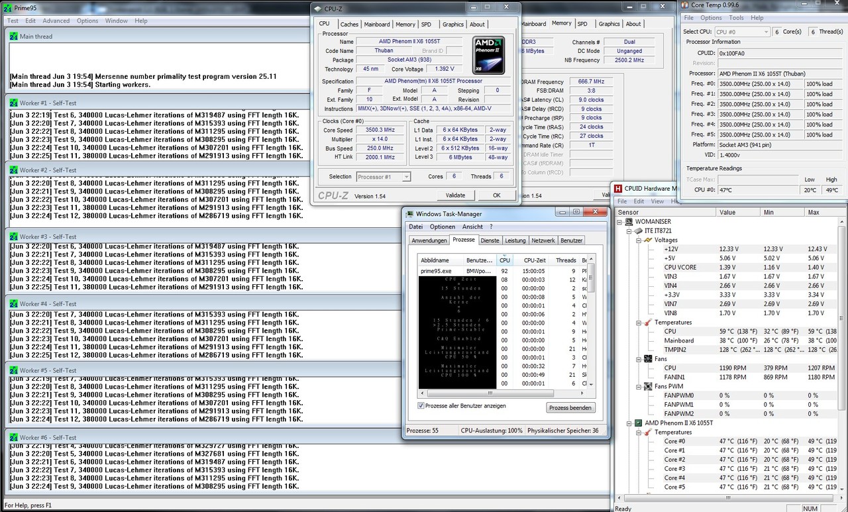Collapse the ITE IT8721 node
This screenshot has height=512, width=848.
pyautogui.click(x=629, y=231)
